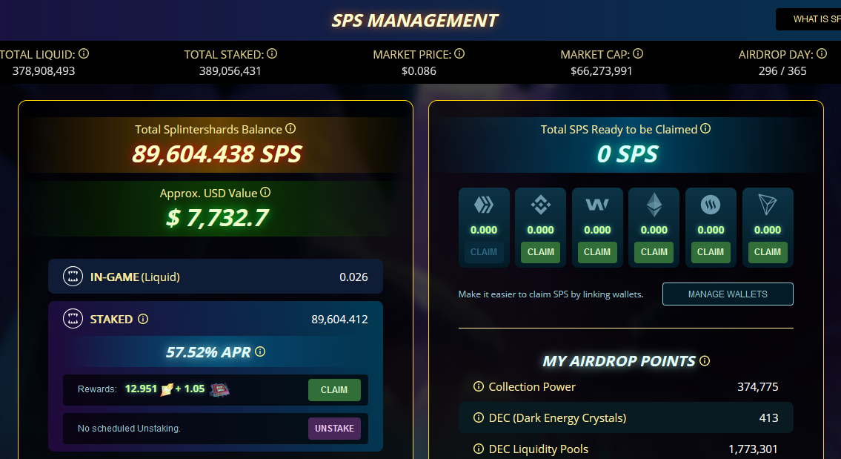This screenshot has width=841, height=459.
Task: Open the Market Cap info icon
Action: tap(638, 53)
